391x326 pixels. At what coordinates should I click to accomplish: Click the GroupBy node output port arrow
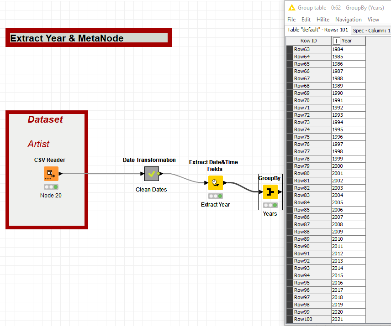tap(280, 192)
